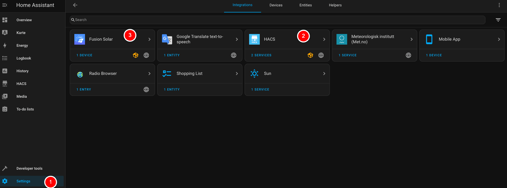Click the back arrow icon
The height and width of the screenshot is (188, 507).
tap(75, 5)
